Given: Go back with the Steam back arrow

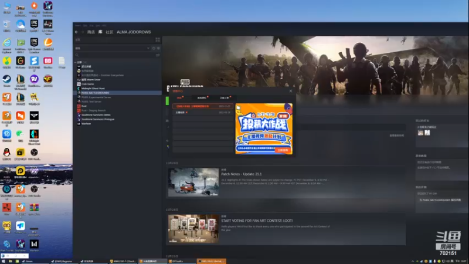Looking at the screenshot, I should click(77, 32).
